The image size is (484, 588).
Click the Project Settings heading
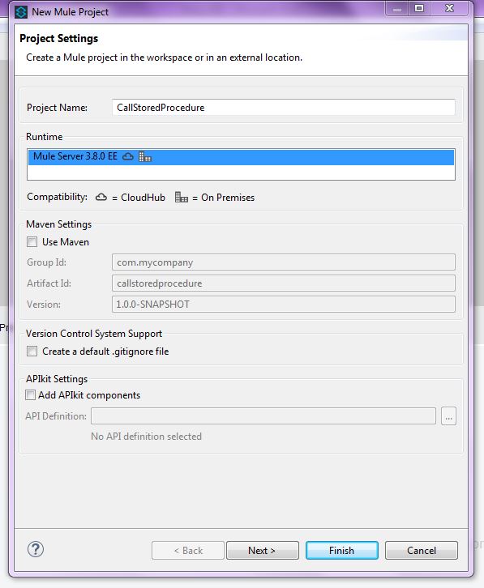tap(59, 39)
